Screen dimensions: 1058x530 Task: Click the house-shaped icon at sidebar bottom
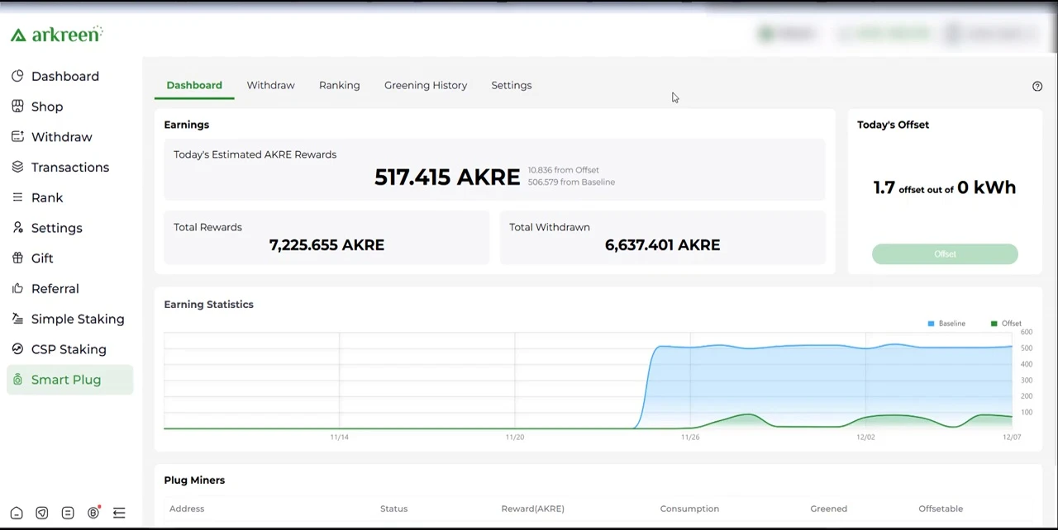(17, 513)
